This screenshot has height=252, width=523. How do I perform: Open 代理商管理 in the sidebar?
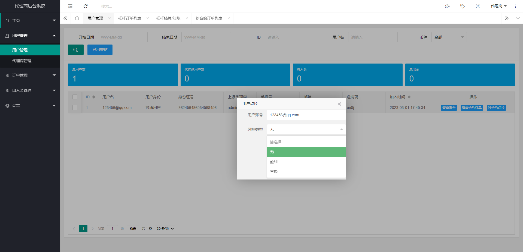22,61
